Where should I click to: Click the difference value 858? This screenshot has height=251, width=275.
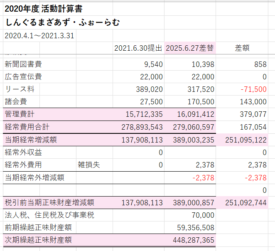(x=260, y=64)
